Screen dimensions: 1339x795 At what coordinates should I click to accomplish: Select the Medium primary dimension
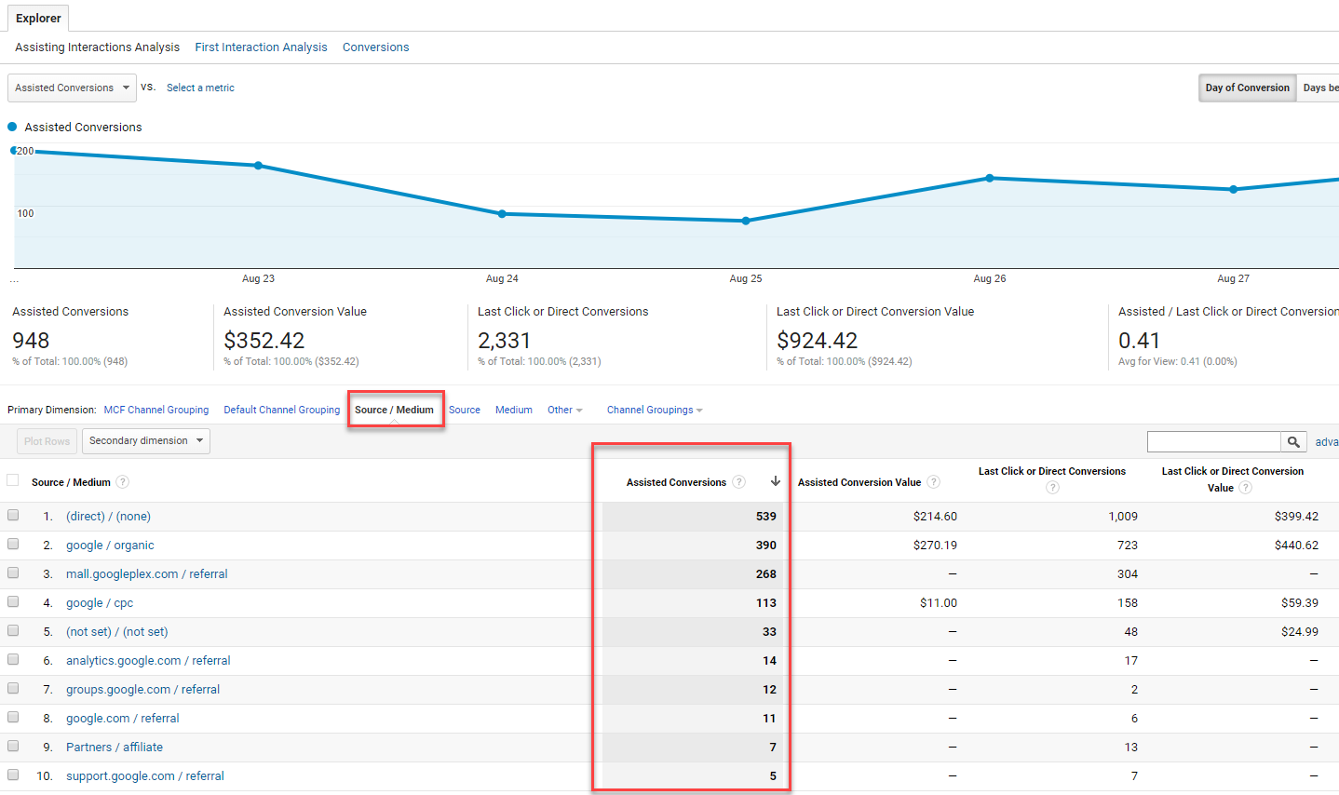point(514,410)
